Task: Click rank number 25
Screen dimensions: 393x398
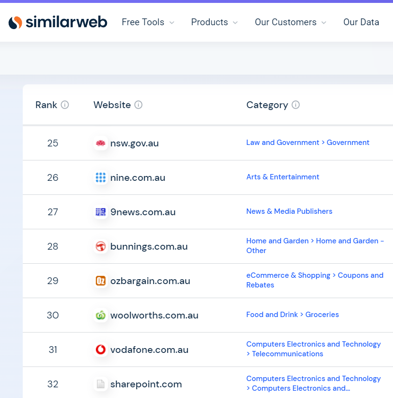Action: pyautogui.click(x=53, y=143)
